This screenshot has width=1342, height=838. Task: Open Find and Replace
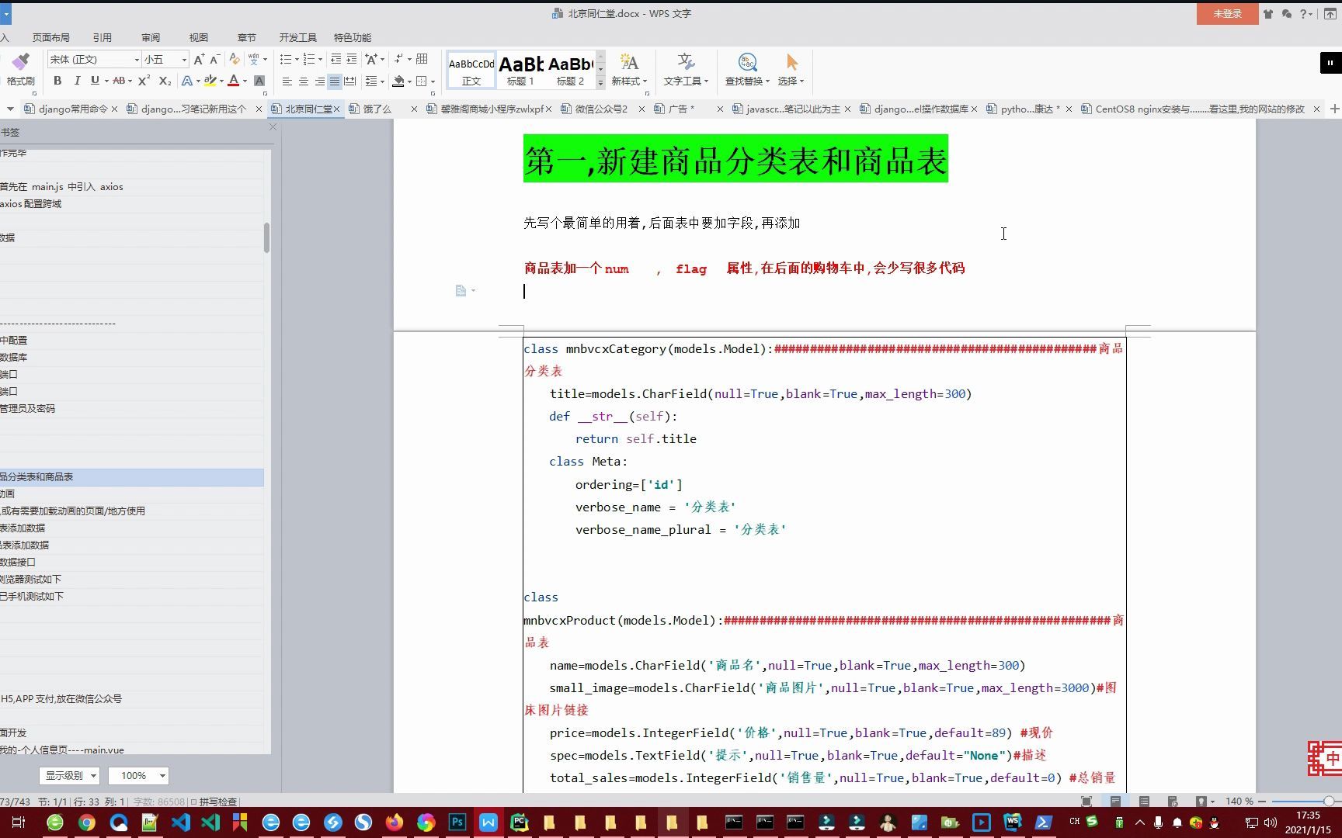pyautogui.click(x=745, y=68)
